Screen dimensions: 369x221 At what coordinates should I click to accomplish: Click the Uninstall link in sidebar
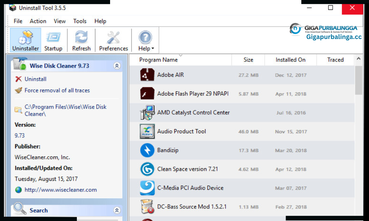(35, 79)
